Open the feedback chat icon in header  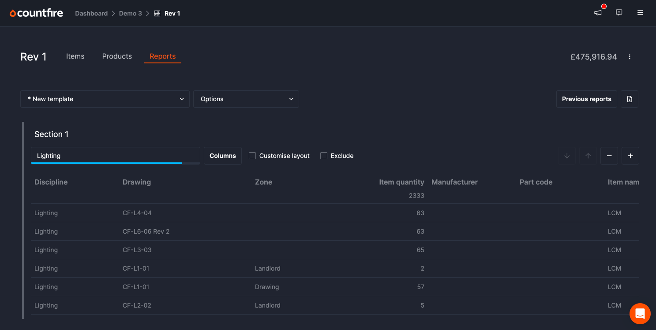tap(619, 13)
